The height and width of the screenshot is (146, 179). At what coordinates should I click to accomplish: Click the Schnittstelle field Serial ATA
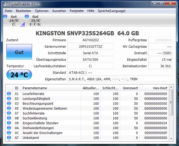(91, 53)
